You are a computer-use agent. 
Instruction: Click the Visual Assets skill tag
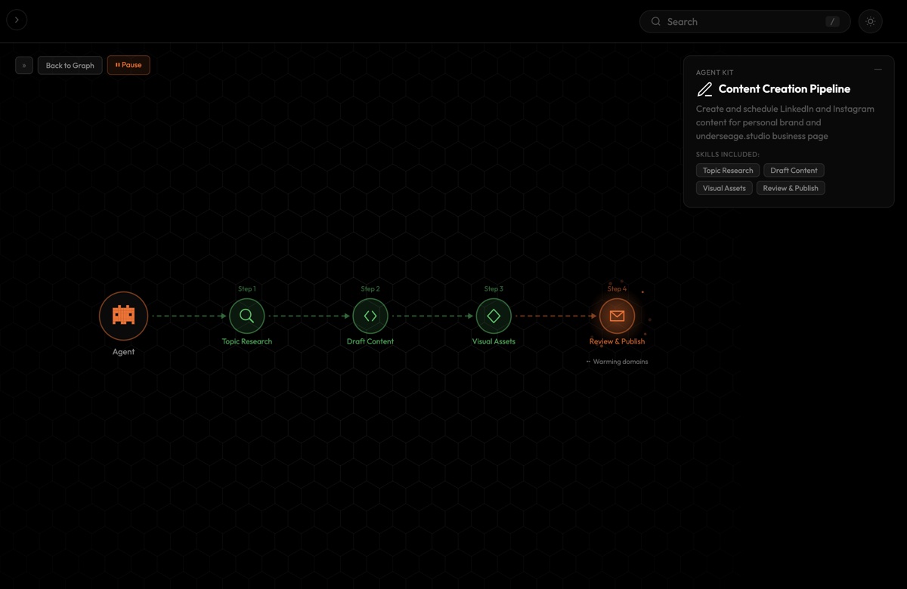pyautogui.click(x=724, y=188)
